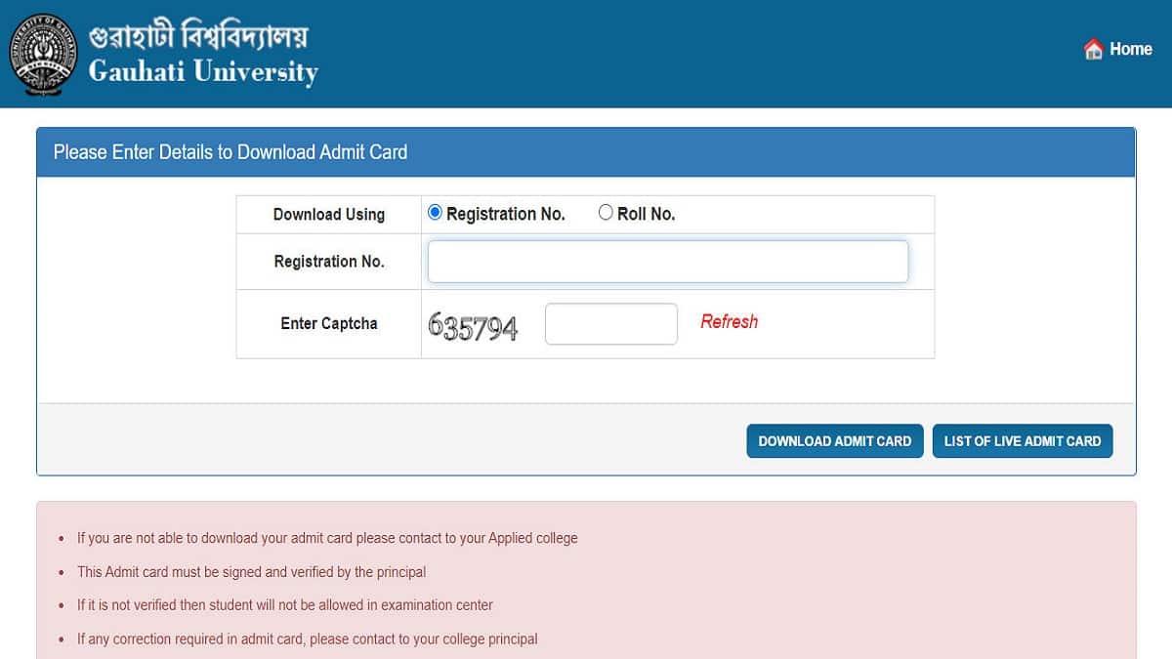Click the Refresh link to reload captcha
The width and height of the screenshot is (1172, 659).
point(729,321)
